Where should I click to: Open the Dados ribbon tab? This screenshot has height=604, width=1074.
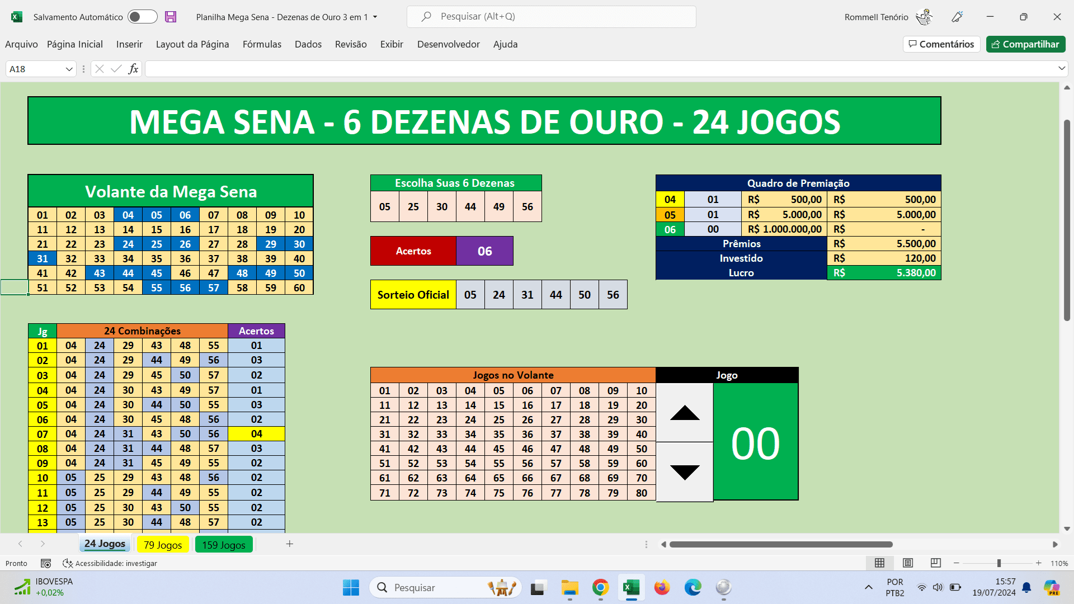308,44
